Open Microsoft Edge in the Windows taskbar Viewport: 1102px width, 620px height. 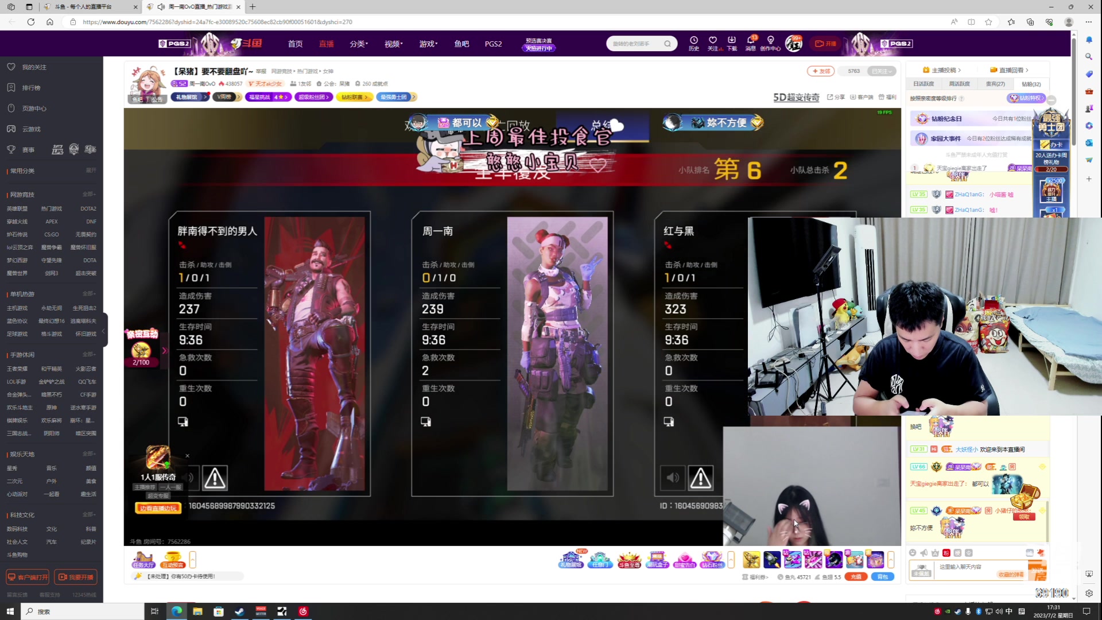(176, 611)
